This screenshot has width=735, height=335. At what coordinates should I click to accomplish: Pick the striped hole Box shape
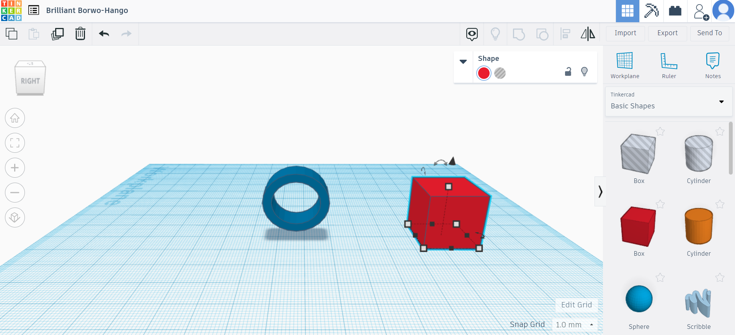pos(638,154)
